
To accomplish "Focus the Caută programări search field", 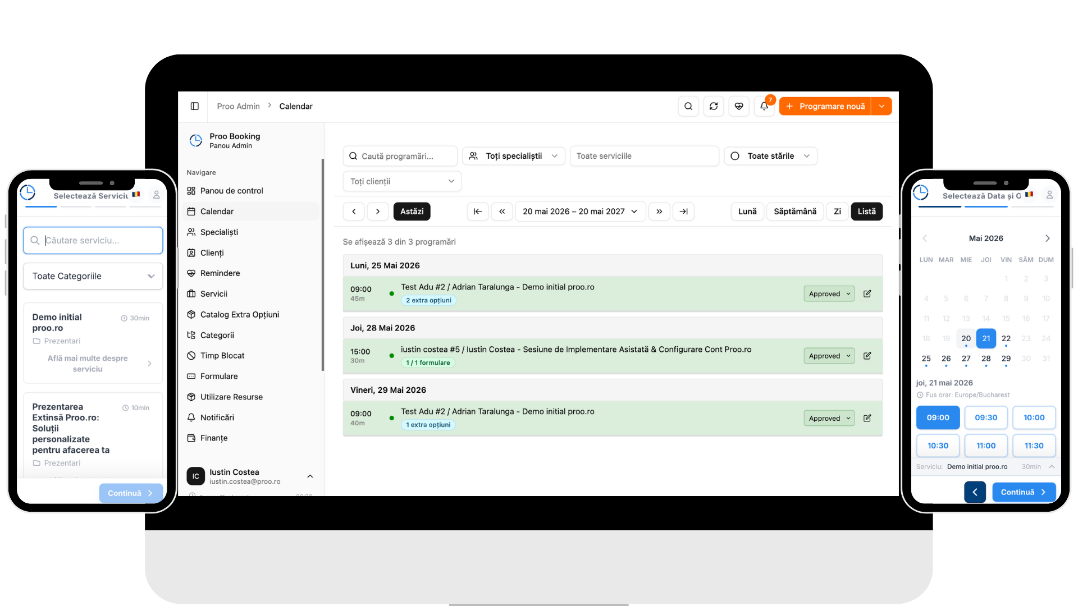I will [400, 156].
